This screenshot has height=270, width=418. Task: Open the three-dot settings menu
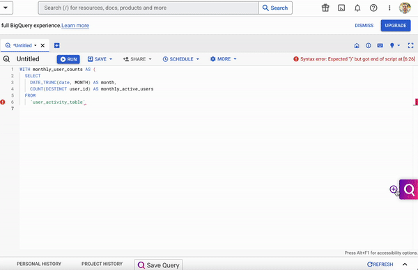click(389, 8)
